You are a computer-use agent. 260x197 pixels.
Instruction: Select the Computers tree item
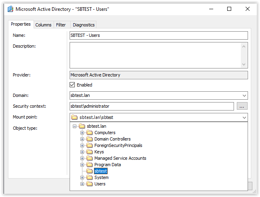pos(105,133)
